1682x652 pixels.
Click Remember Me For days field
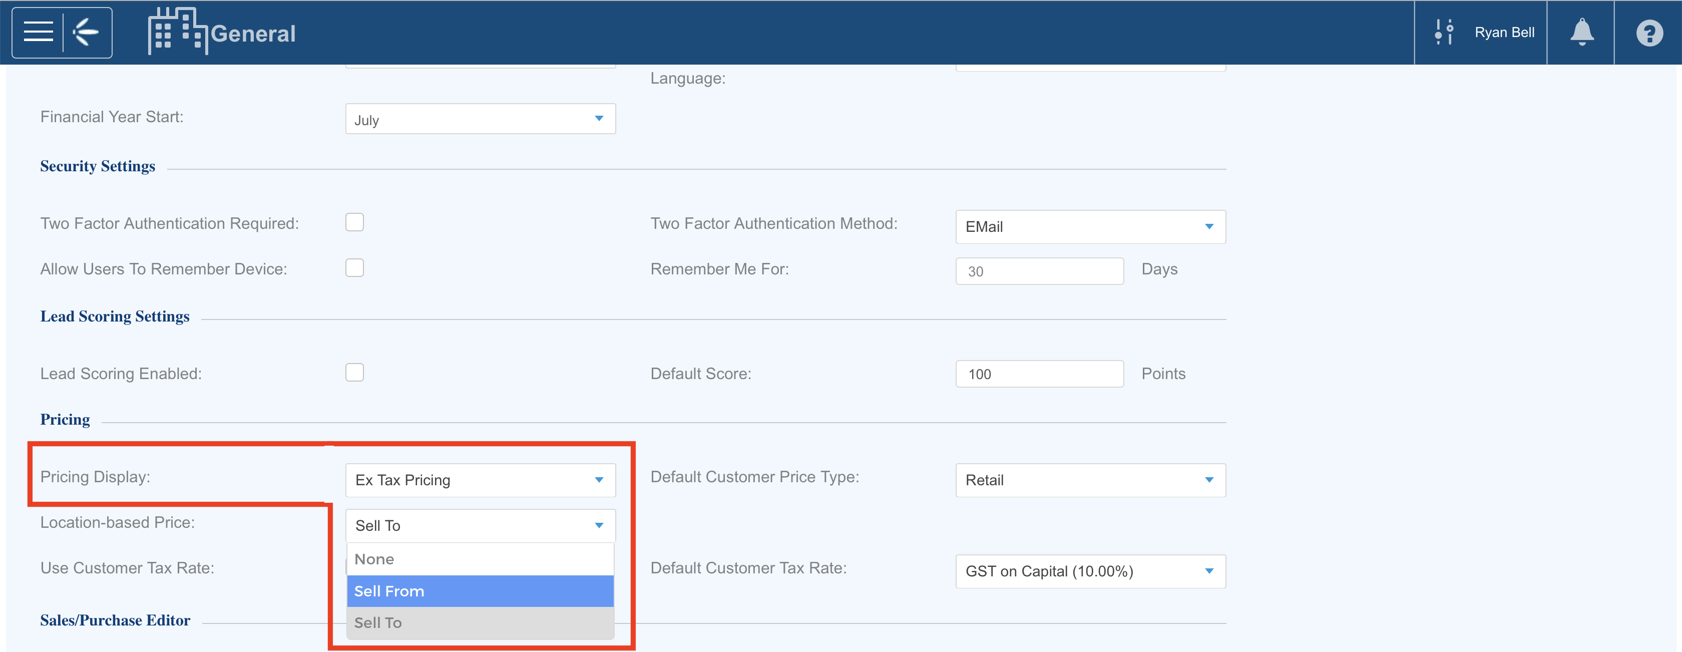point(1040,271)
